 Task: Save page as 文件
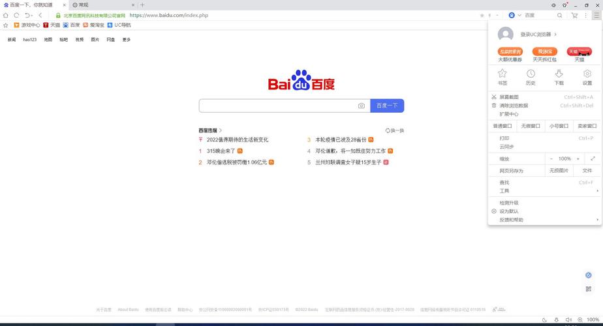(587, 171)
